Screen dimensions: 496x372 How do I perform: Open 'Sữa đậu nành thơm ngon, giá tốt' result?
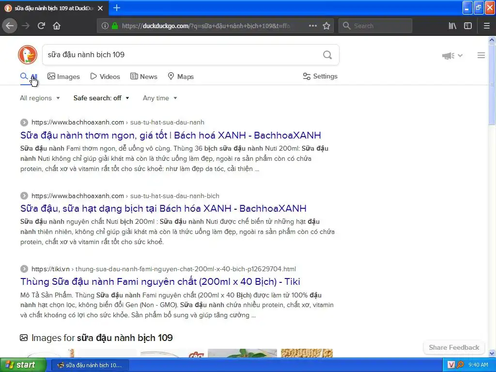click(170, 136)
